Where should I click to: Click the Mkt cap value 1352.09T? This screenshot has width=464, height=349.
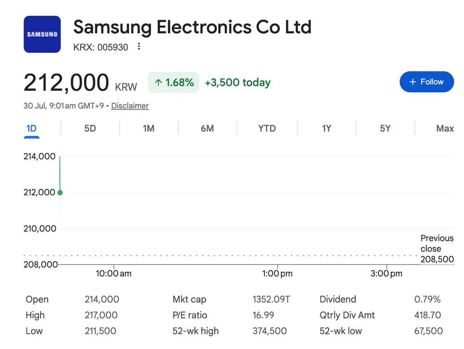(x=271, y=299)
